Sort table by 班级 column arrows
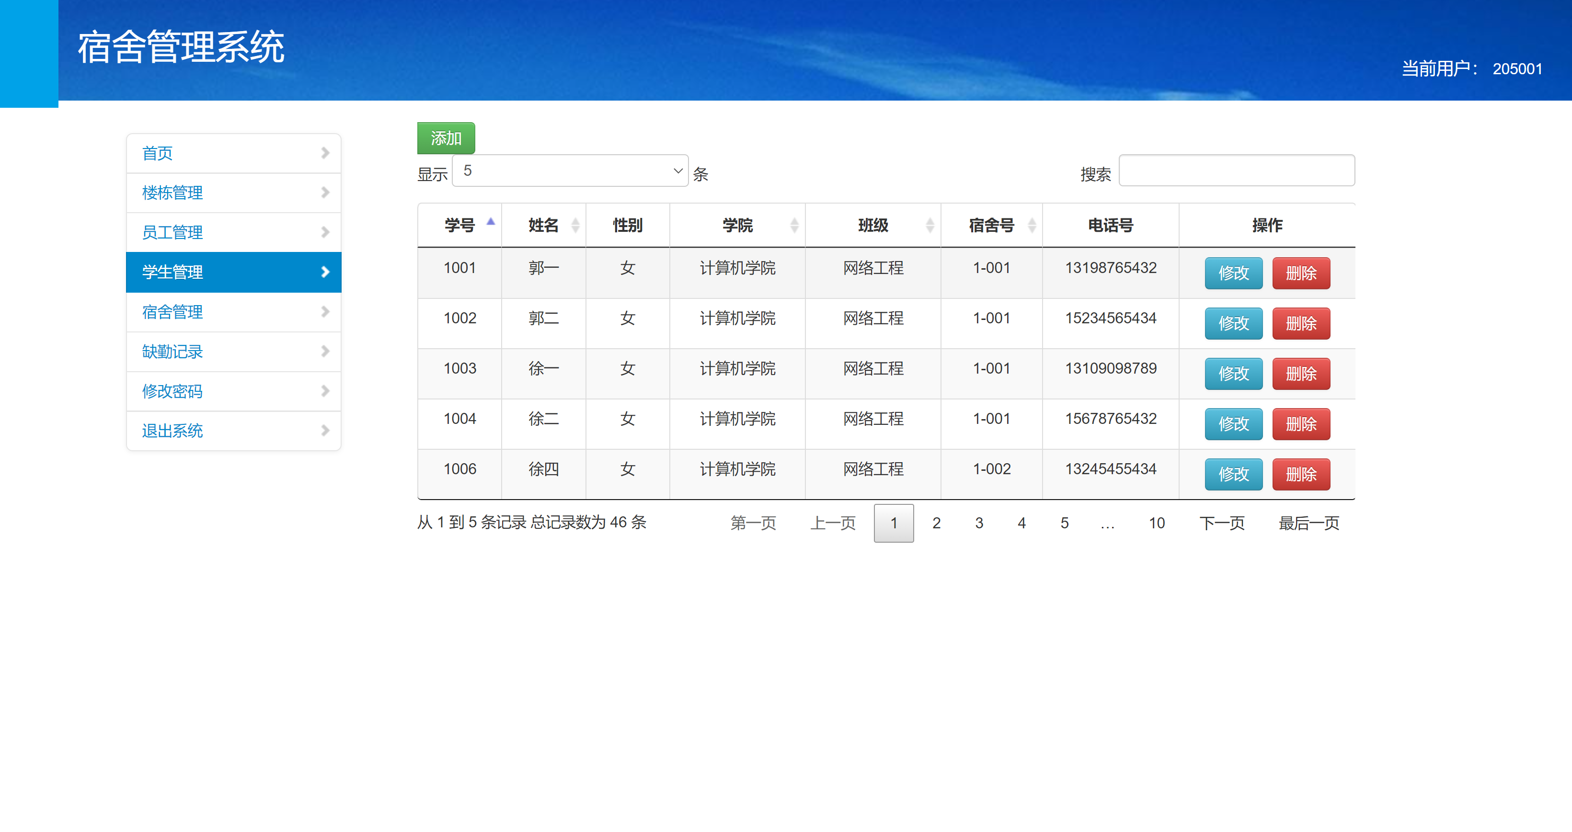 (x=930, y=225)
